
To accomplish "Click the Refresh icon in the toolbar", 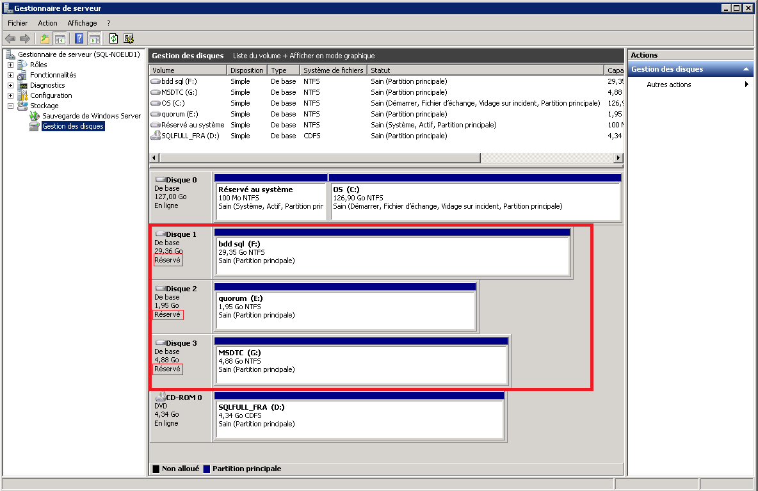I will point(113,38).
